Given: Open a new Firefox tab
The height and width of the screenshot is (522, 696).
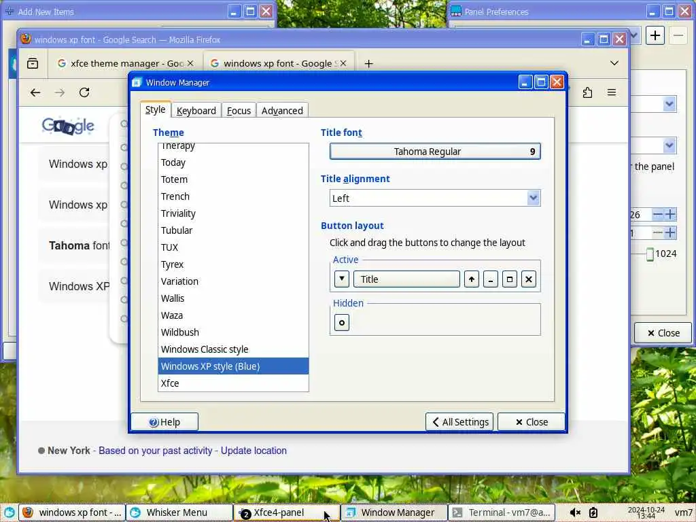Looking at the screenshot, I should [368, 63].
